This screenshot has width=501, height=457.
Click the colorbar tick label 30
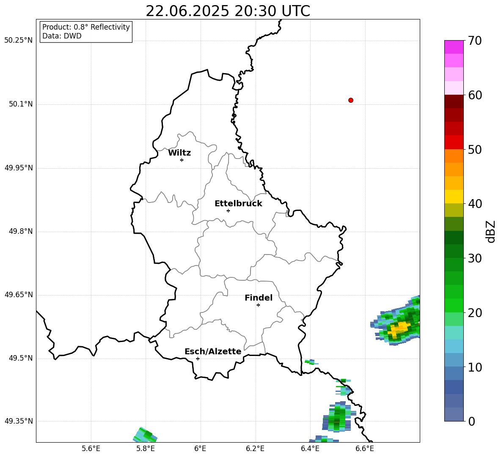click(x=475, y=258)
